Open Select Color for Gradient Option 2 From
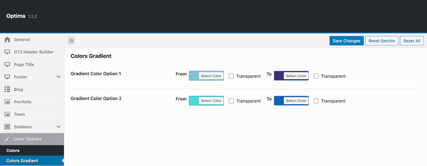 (211, 101)
